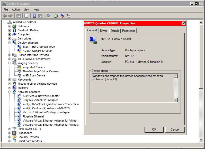Open the File menu

pyautogui.click(x=6, y=9)
